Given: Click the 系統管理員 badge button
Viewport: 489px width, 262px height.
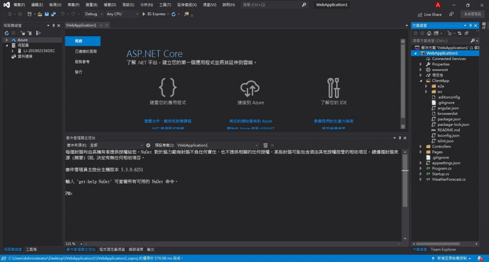Looking at the screenshot, I should (472, 14).
